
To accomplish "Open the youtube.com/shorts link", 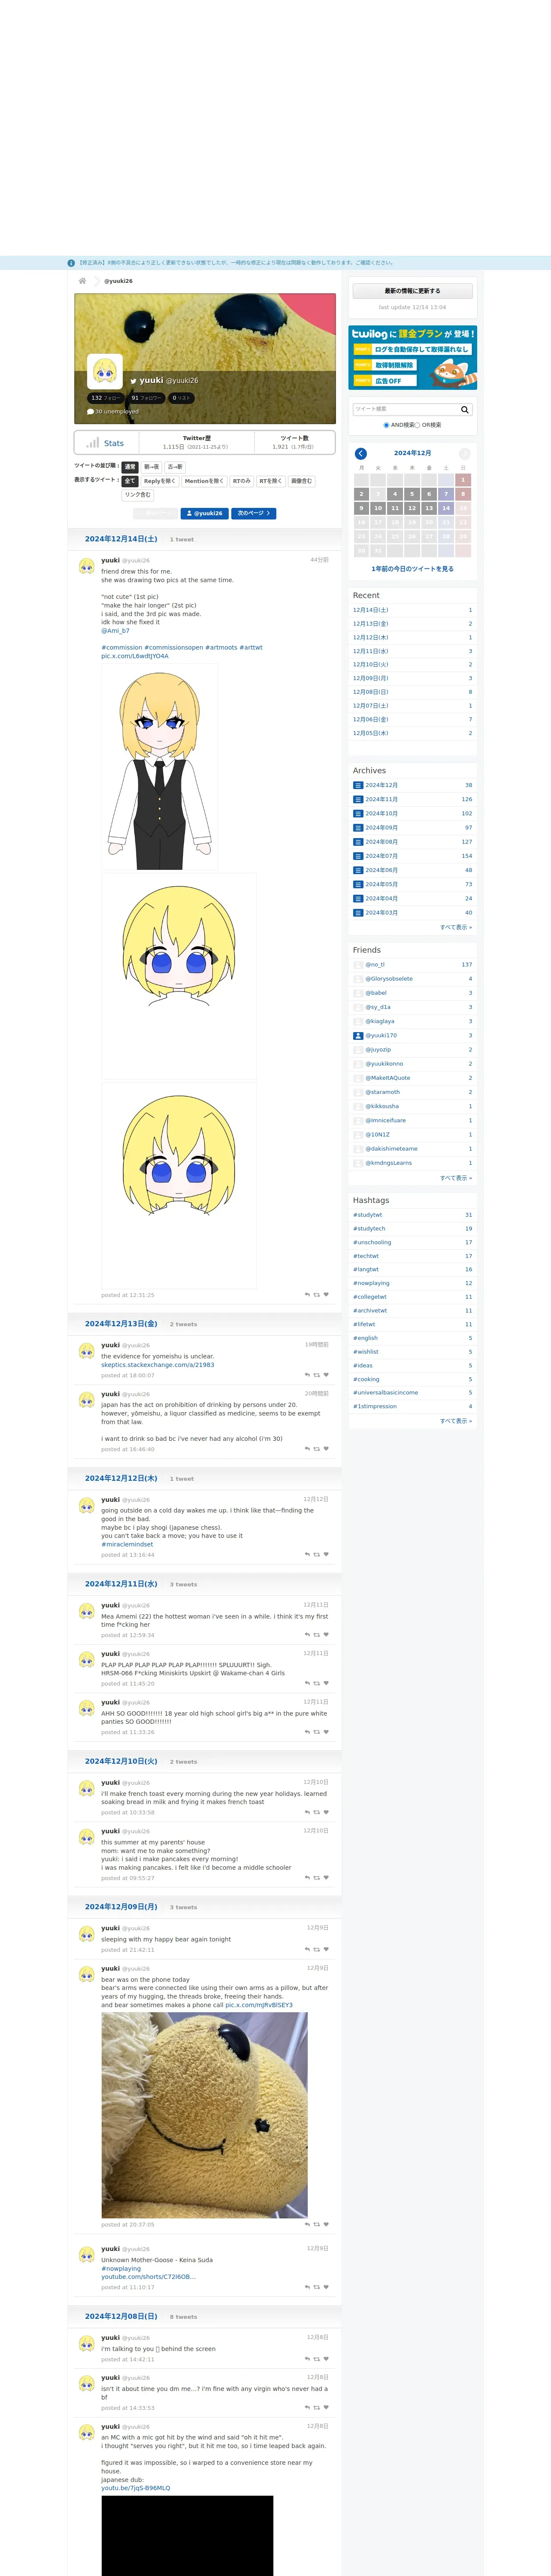I will [x=148, y=2277].
